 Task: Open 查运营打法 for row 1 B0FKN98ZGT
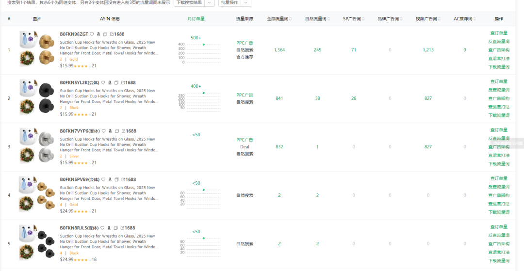(x=499, y=58)
